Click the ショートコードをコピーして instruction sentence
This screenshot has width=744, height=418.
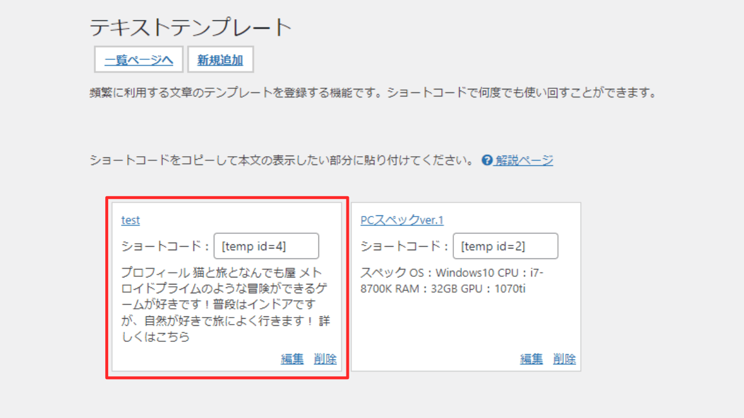tap(282, 160)
